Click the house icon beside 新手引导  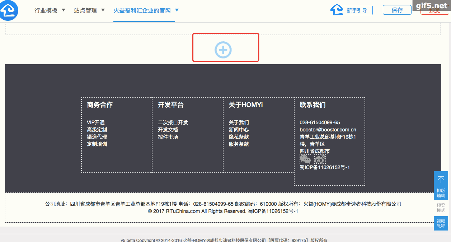(x=337, y=10)
